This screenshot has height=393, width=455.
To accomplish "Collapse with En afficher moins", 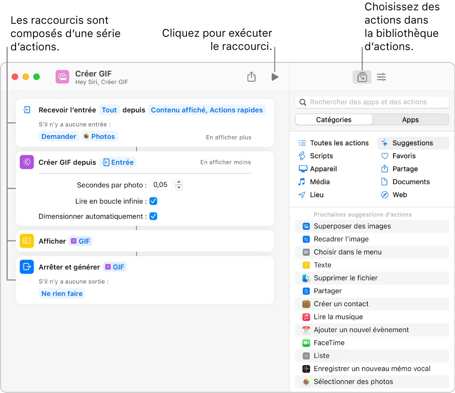I will 225,162.
